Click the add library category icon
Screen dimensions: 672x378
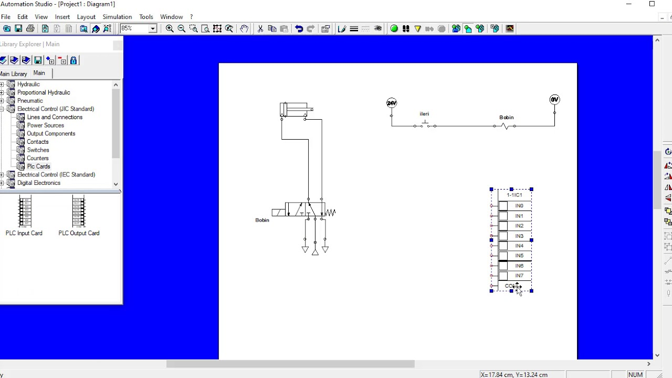point(50,60)
